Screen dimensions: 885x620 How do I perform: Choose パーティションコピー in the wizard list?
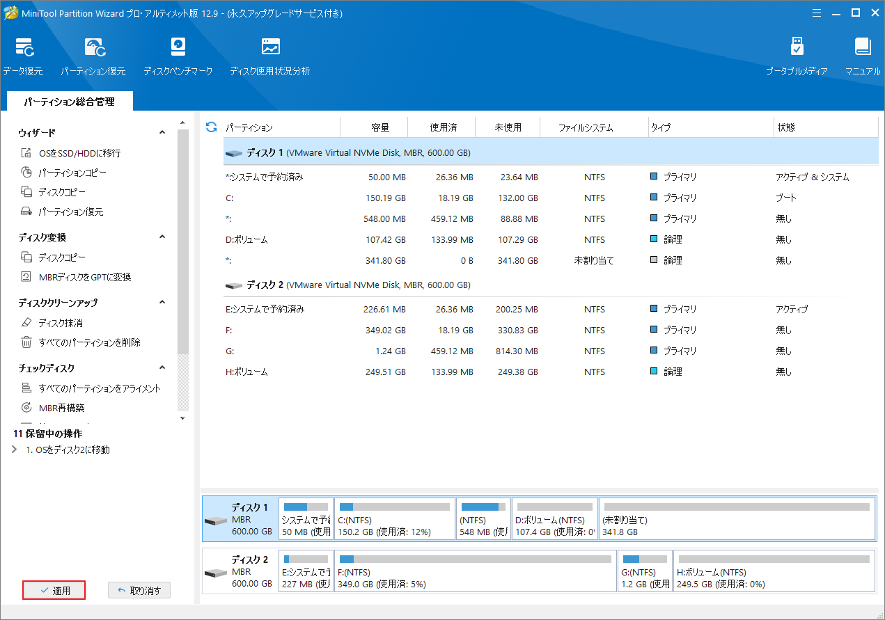[72, 173]
